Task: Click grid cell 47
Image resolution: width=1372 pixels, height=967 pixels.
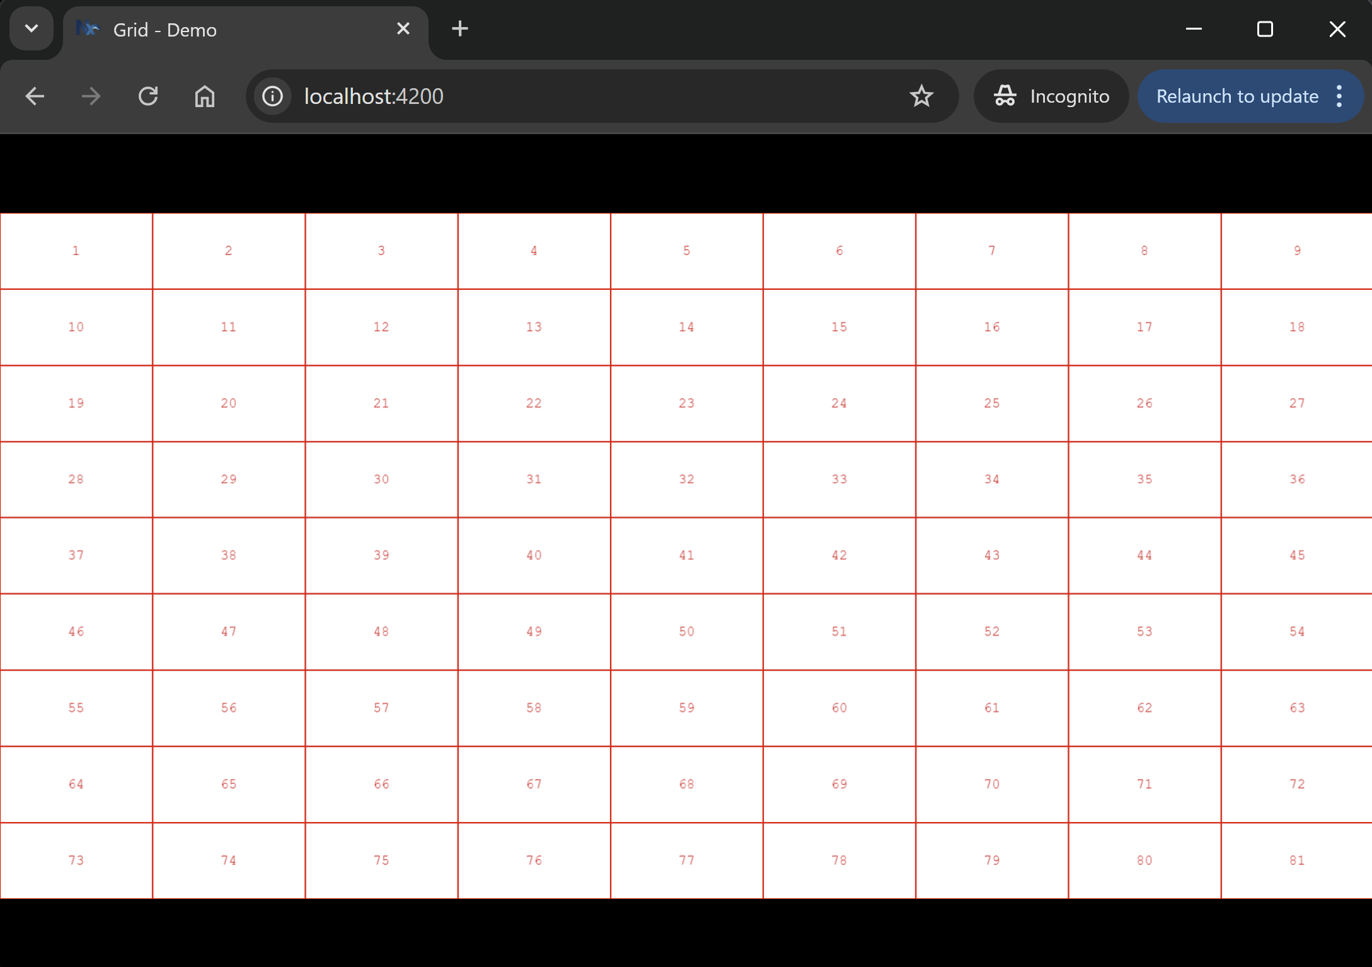Action: [229, 632]
